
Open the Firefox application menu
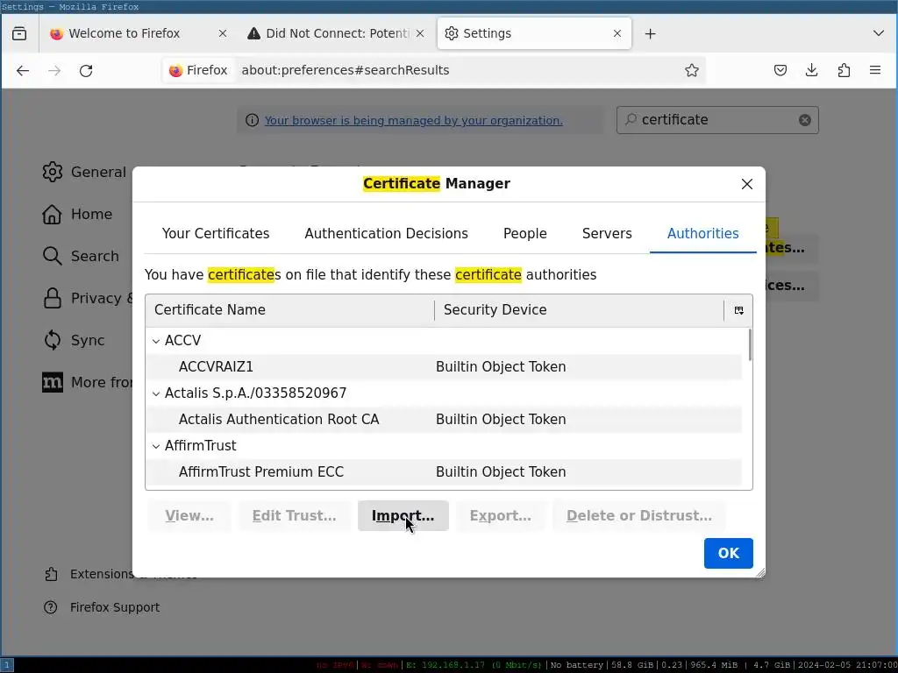(875, 70)
